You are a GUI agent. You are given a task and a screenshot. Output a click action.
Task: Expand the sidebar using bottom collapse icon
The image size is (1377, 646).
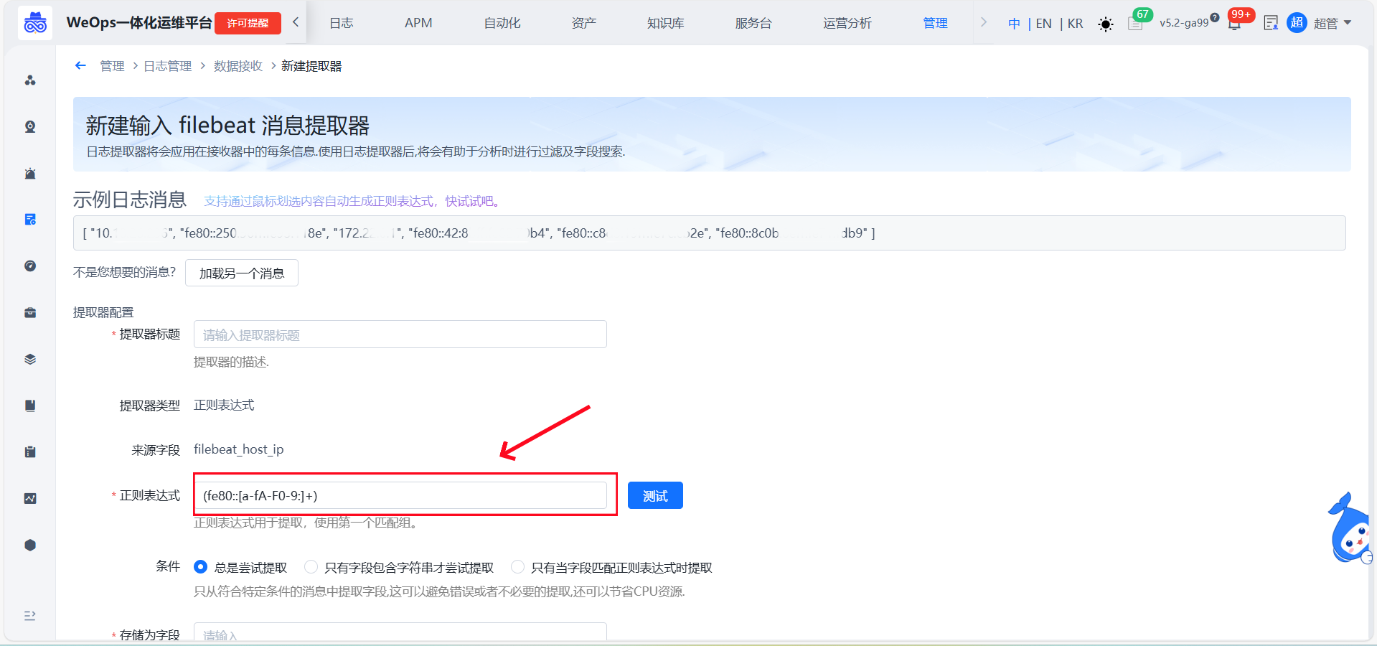tap(30, 616)
